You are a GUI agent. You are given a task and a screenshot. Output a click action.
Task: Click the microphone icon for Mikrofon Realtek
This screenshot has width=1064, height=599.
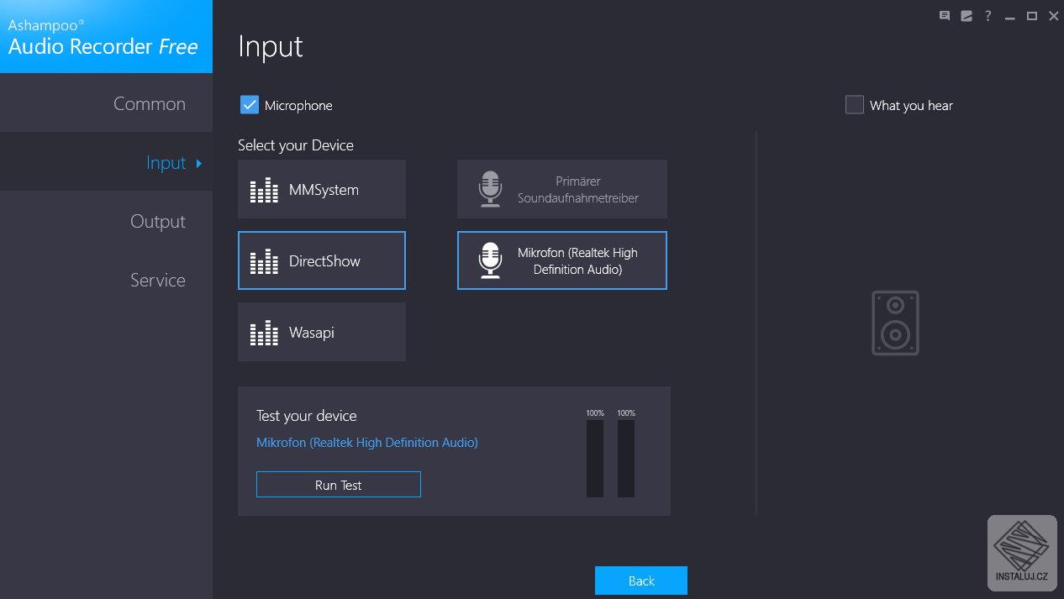(x=490, y=260)
